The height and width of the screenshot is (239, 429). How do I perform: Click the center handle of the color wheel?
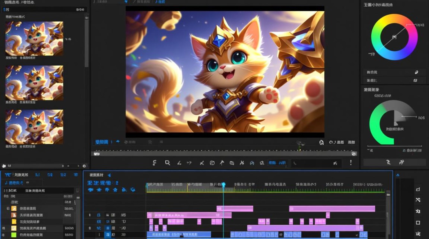click(394, 37)
